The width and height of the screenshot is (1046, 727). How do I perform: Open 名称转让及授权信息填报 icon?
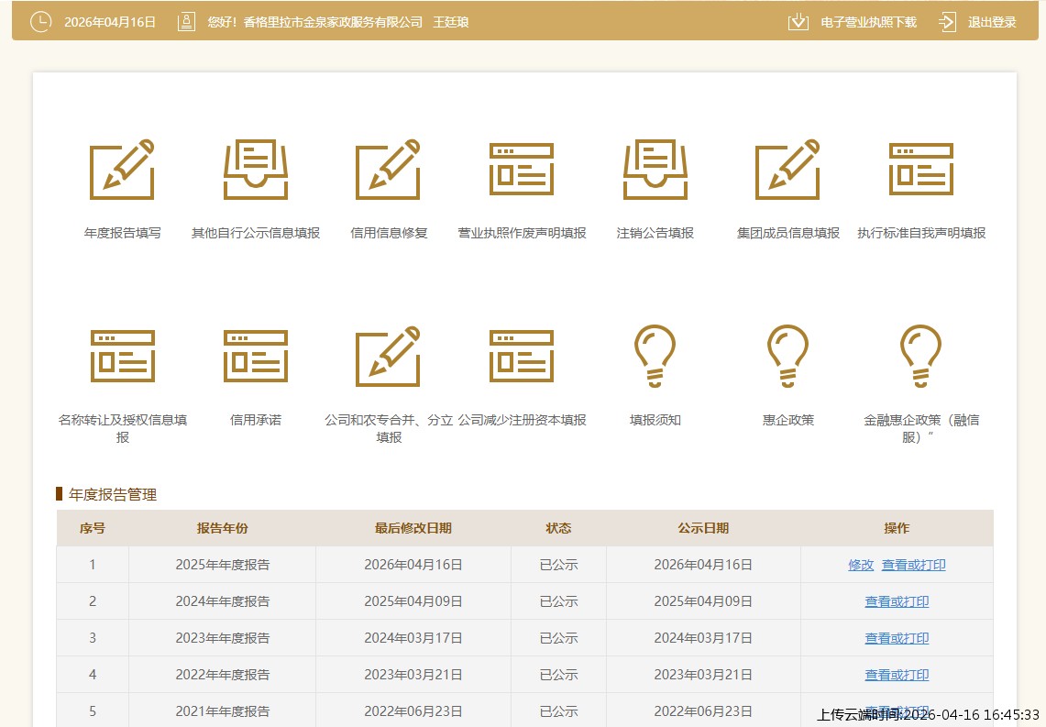122,357
